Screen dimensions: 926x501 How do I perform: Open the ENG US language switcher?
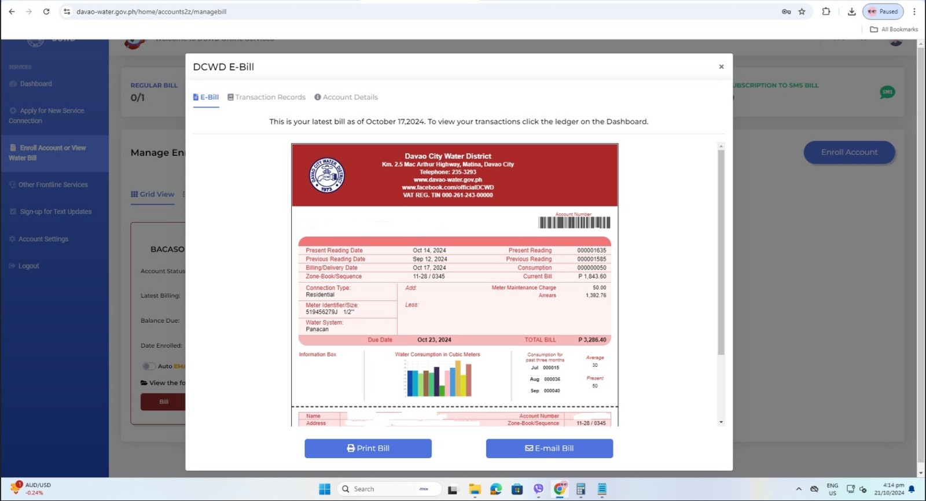(x=832, y=489)
